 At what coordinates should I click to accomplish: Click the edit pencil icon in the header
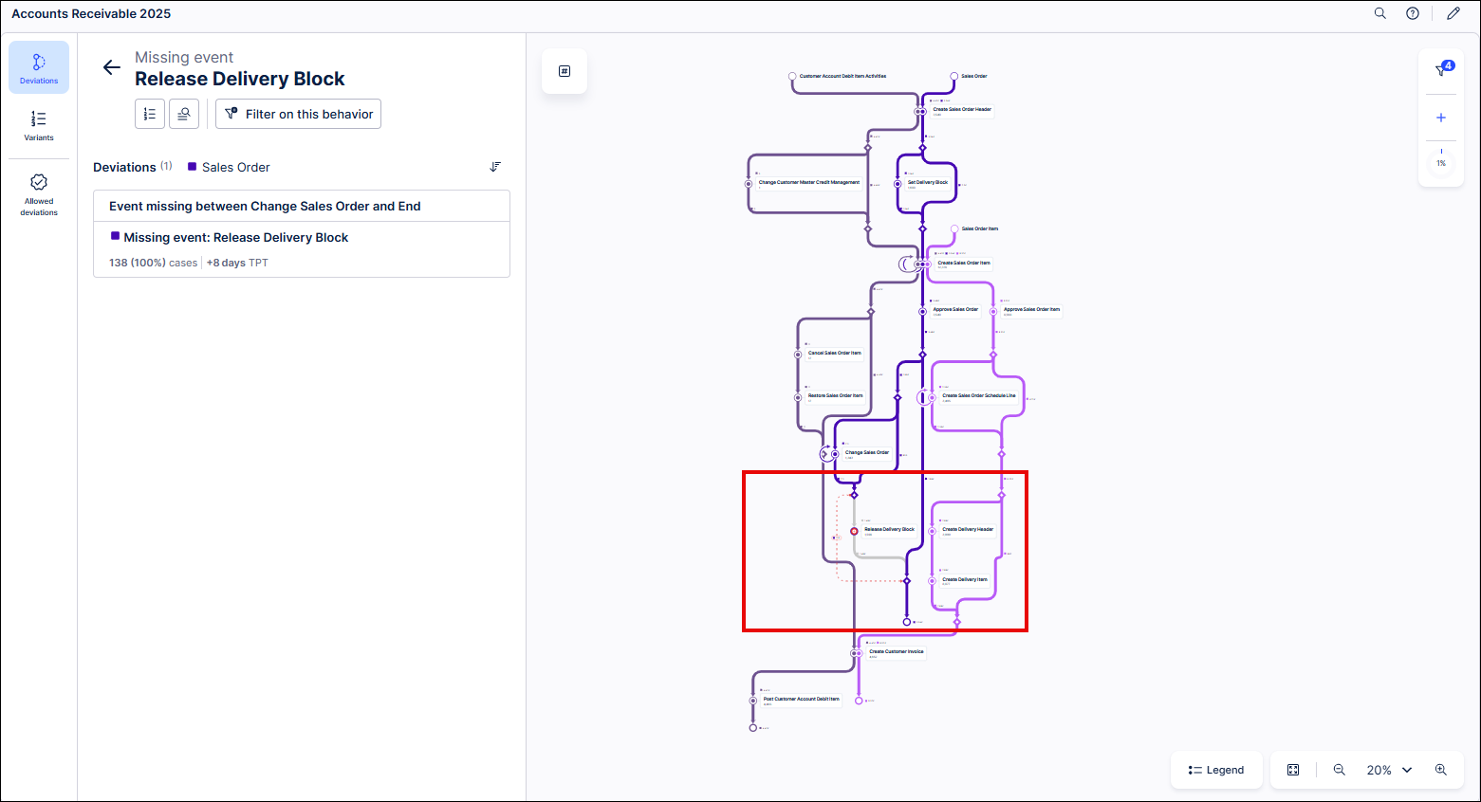[x=1453, y=13]
